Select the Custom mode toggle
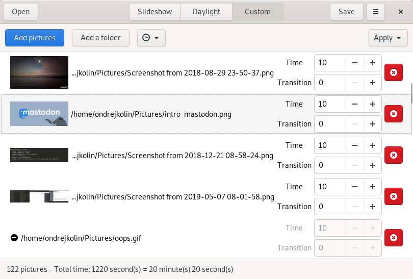Image resolution: width=413 pixels, height=279 pixels. (x=257, y=12)
